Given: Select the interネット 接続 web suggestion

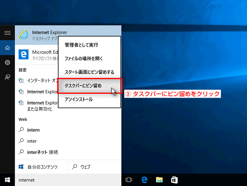Looking at the screenshot, I should pyautogui.click(x=68, y=152).
